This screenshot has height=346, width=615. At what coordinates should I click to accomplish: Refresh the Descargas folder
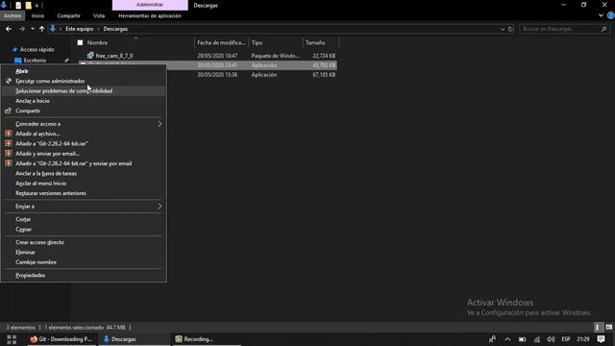click(x=510, y=29)
